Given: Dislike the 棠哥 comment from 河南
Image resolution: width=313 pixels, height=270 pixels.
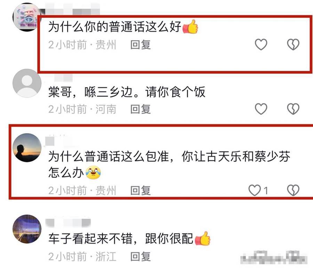Looking at the screenshot, I should 293,109.
